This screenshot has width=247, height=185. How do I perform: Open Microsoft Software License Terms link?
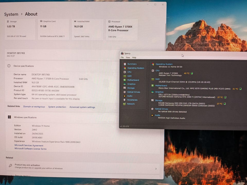31,149
